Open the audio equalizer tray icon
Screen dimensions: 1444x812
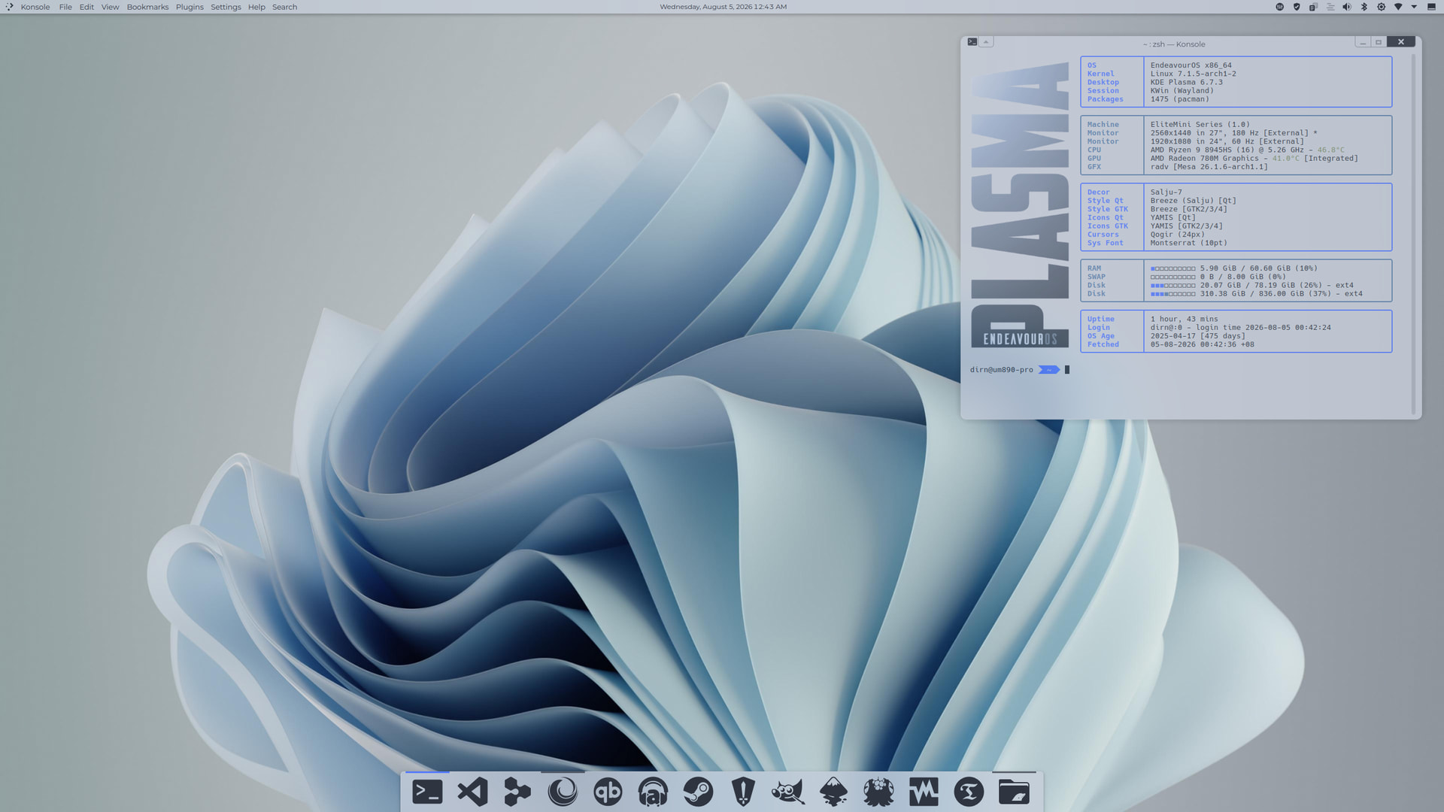(x=1280, y=7)
